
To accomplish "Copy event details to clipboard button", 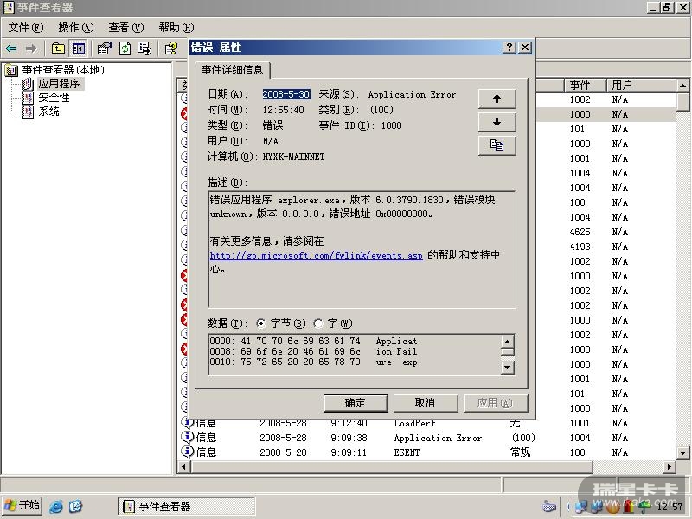I will point(497,145).
